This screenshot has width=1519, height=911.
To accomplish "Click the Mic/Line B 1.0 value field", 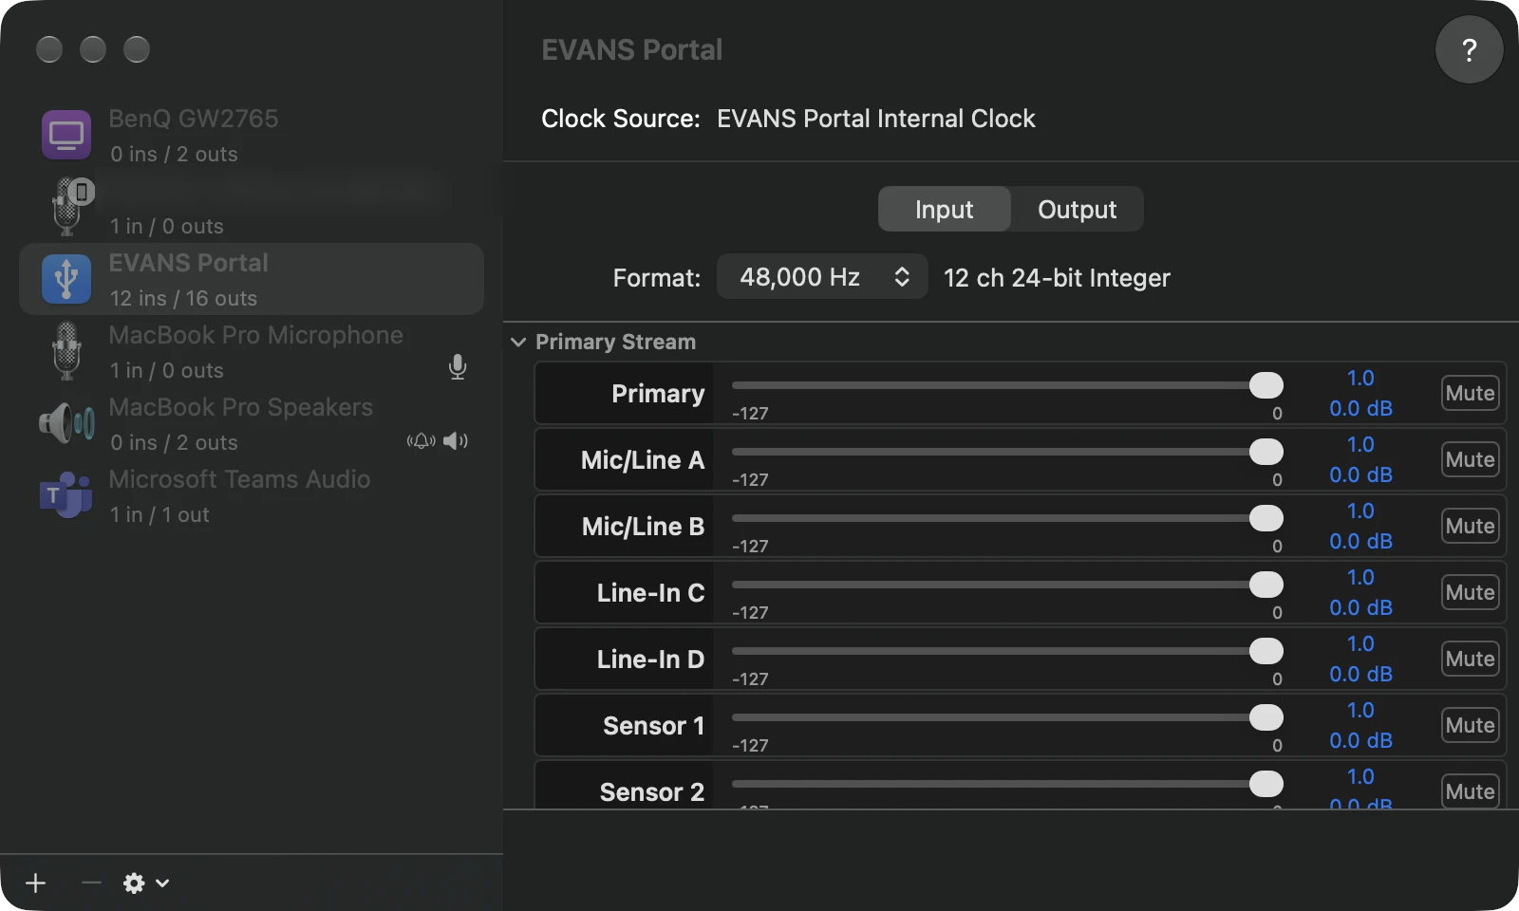I will click(x=1360, y=511).
